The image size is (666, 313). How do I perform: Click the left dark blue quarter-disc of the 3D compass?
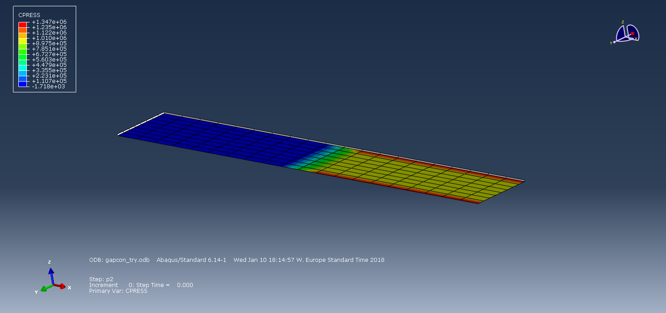click(622, 35)
